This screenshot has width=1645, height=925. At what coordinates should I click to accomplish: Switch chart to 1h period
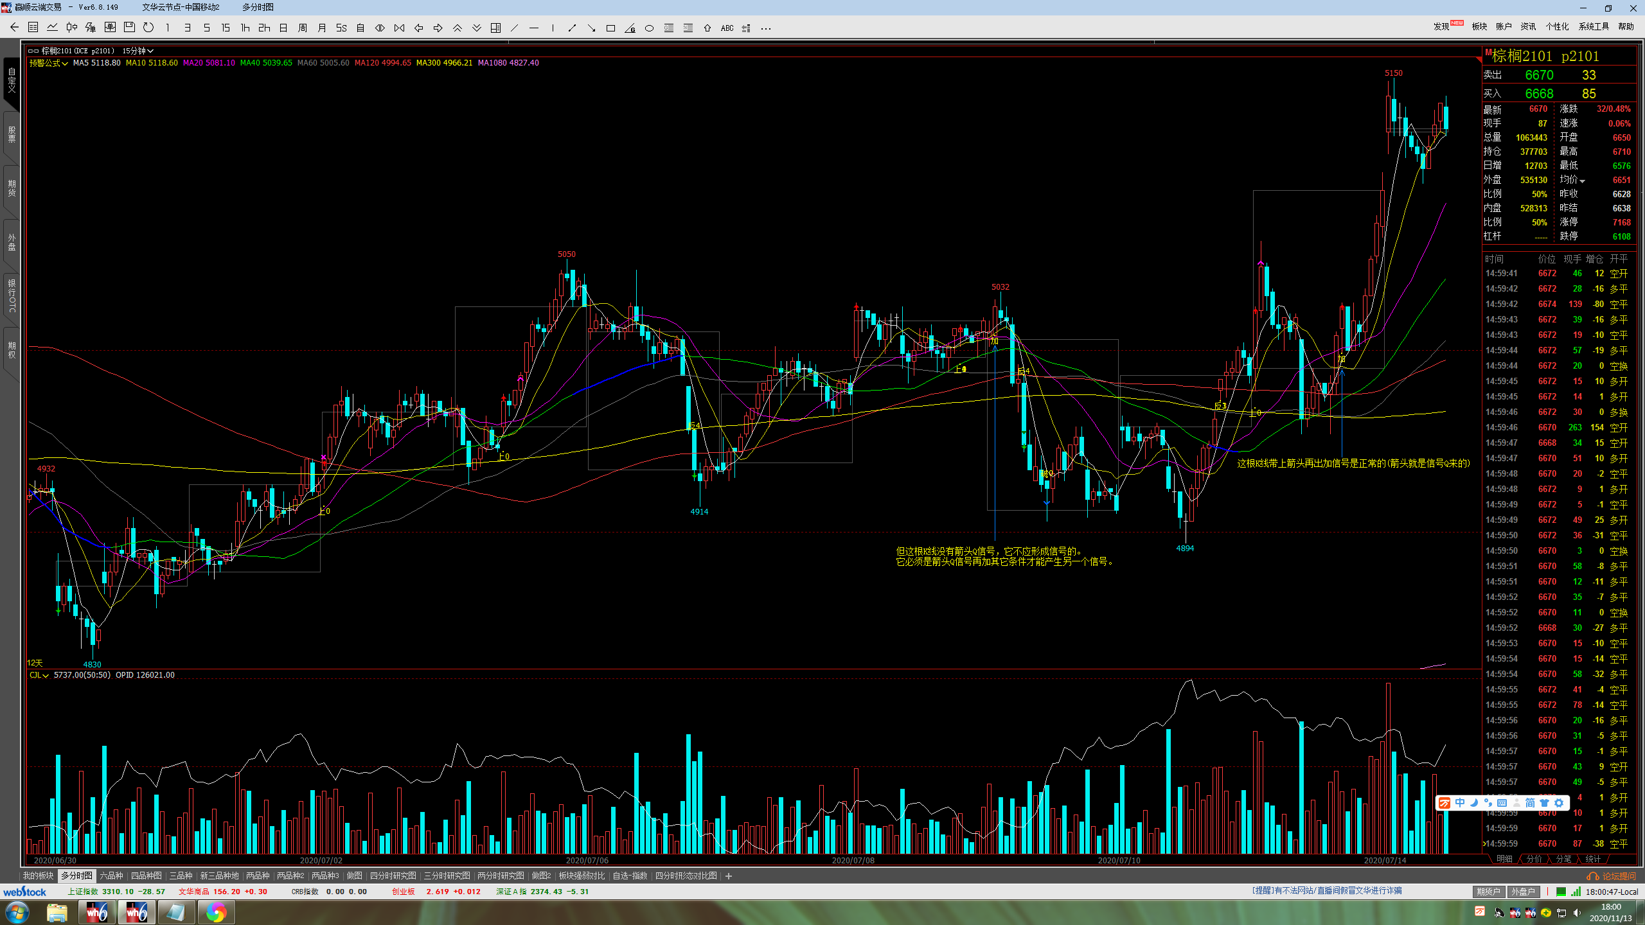(x=245, y=28)
